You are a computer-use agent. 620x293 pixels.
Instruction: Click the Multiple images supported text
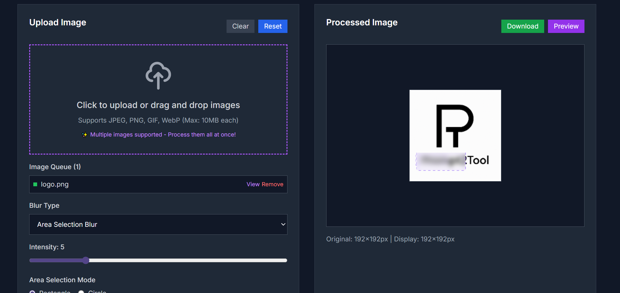pos(163,134)
